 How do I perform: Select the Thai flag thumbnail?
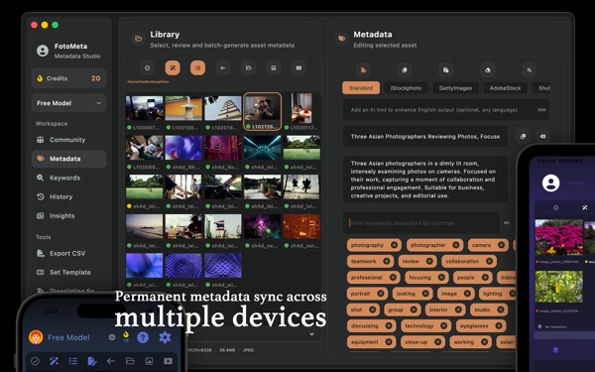223,226
